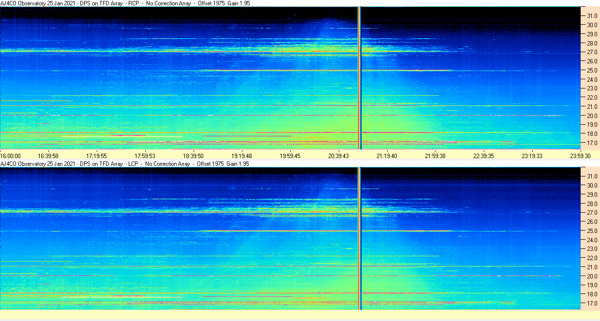
Task: Pick 25.0 frequency label in LCP panel
Action: pyautogui.click(x=592, y=231)
